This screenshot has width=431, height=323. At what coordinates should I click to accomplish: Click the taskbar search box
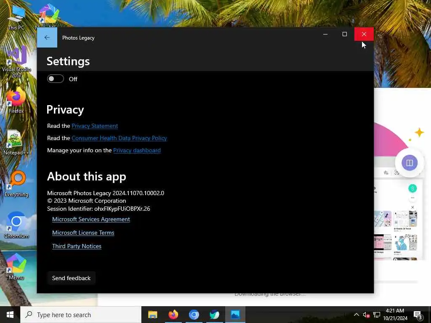(81, 315)
